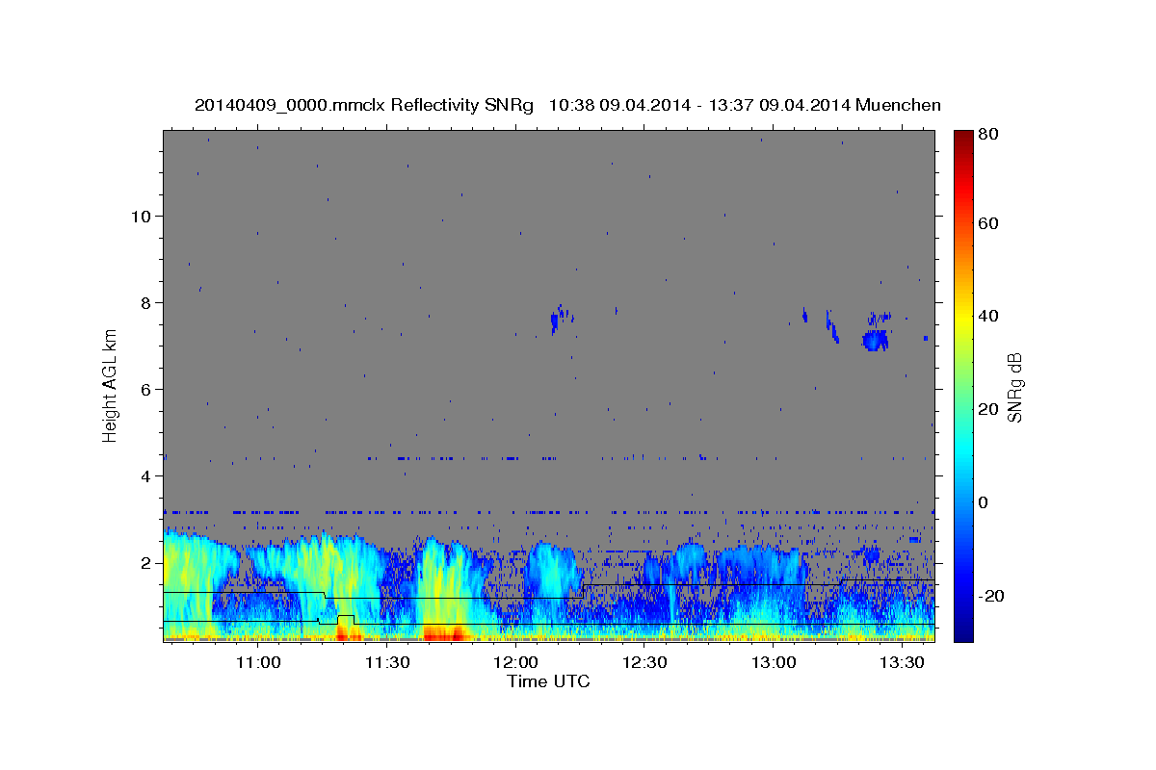
Task: Click the 'SNRg dB' colorbar label
Action: click(1014, 387)
